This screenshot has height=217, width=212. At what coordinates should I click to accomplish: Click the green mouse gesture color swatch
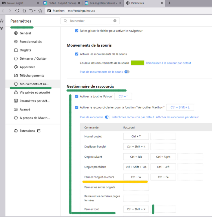[x=137, y=63]
